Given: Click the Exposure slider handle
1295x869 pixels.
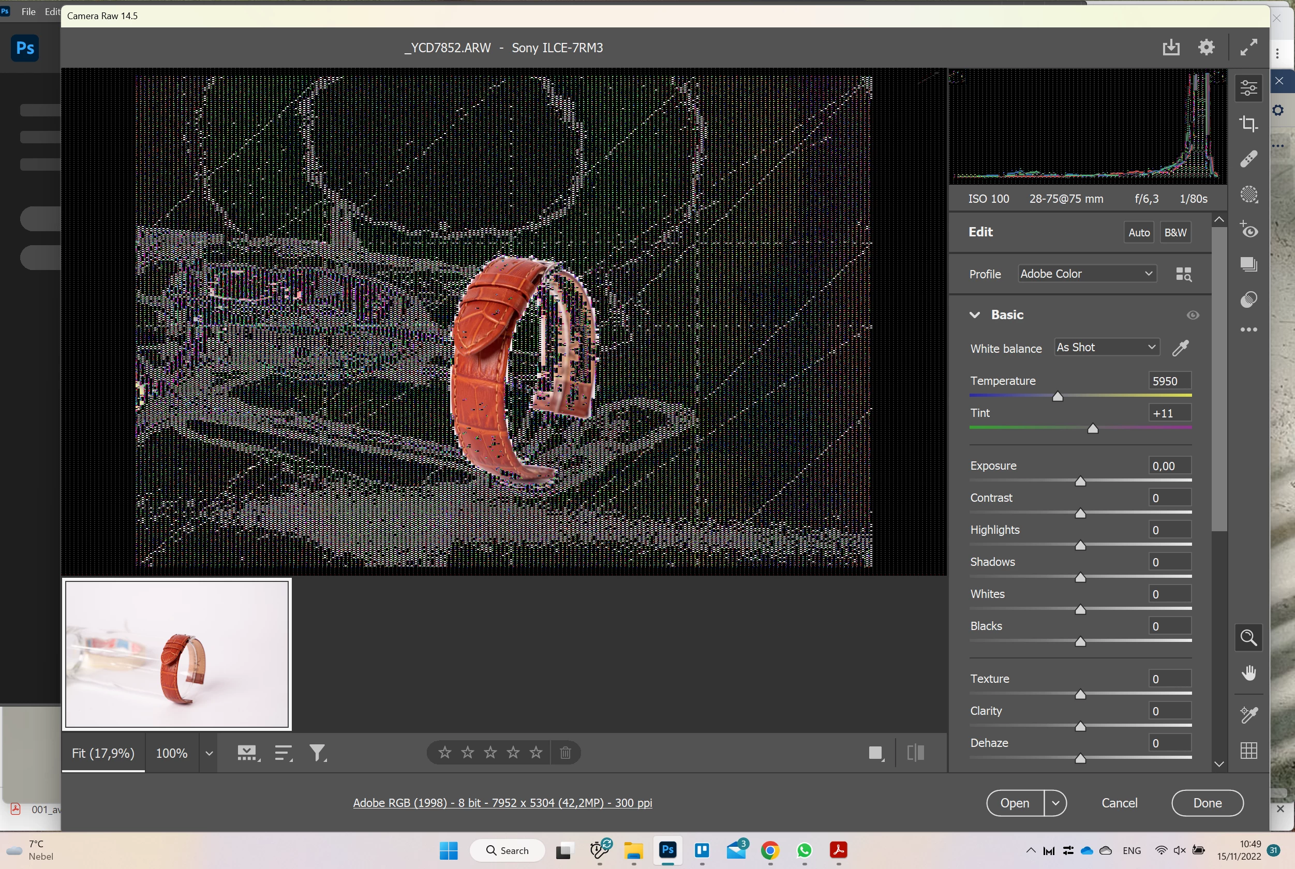Looking at the screenshot, I should coord(1080,481).
